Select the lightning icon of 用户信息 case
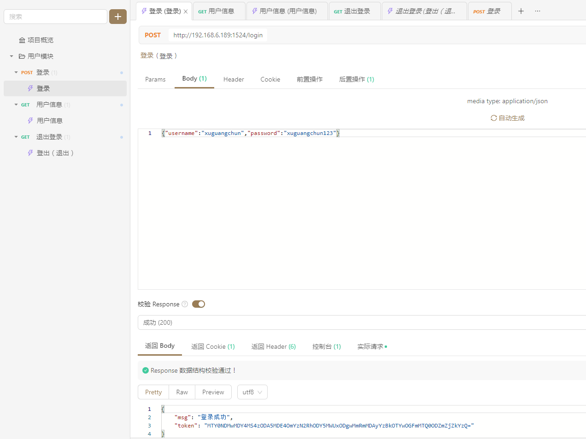Image resolution: width=586 pixels, height=439 pixels. [x=30, y=121]
